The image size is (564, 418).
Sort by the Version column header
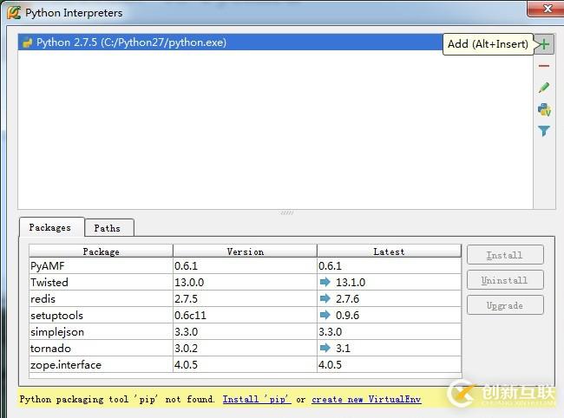click(245, 251)
